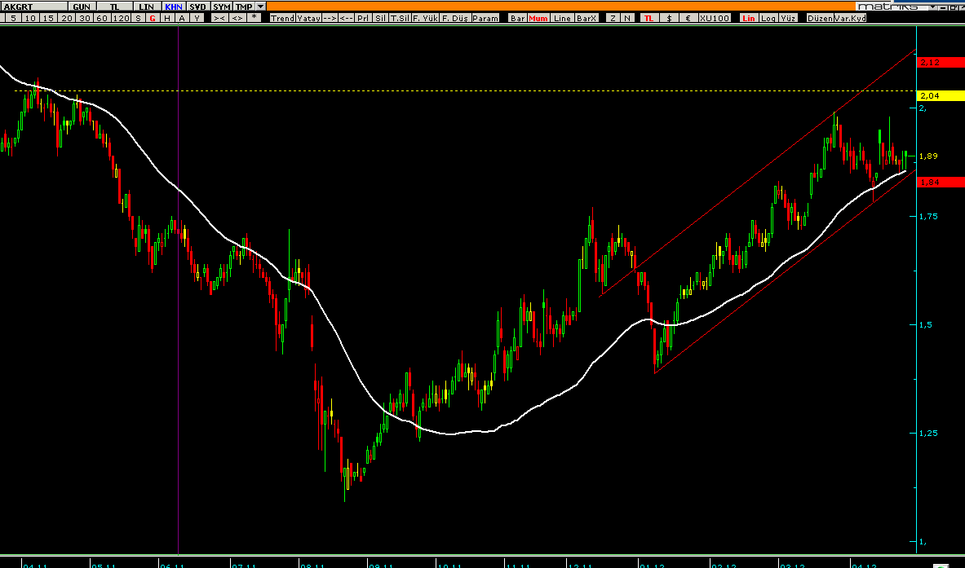Open the GUN period selector

click(82, 7)
